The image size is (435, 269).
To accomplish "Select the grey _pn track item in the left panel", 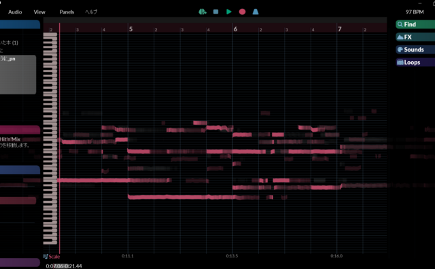I will click(x=18, y=74).
